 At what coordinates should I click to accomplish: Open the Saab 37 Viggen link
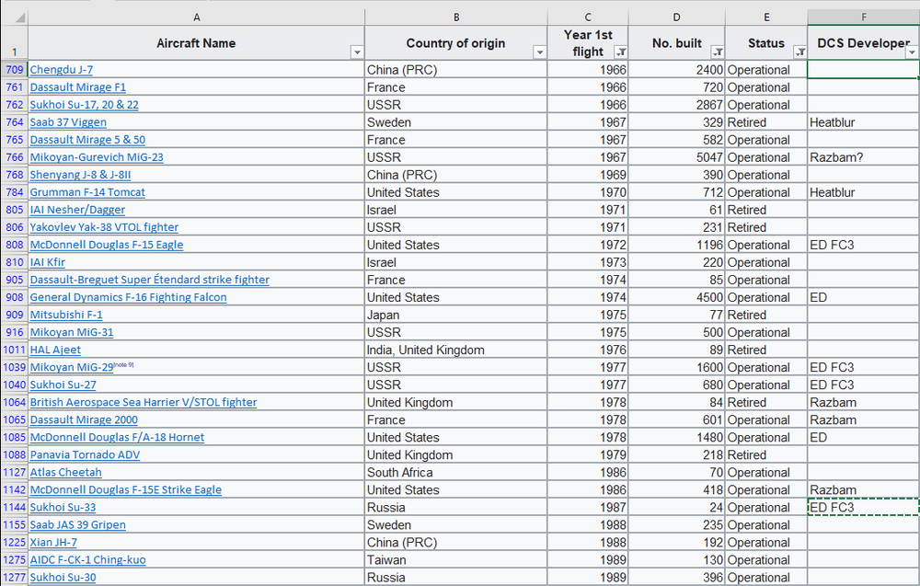point(68,122)
